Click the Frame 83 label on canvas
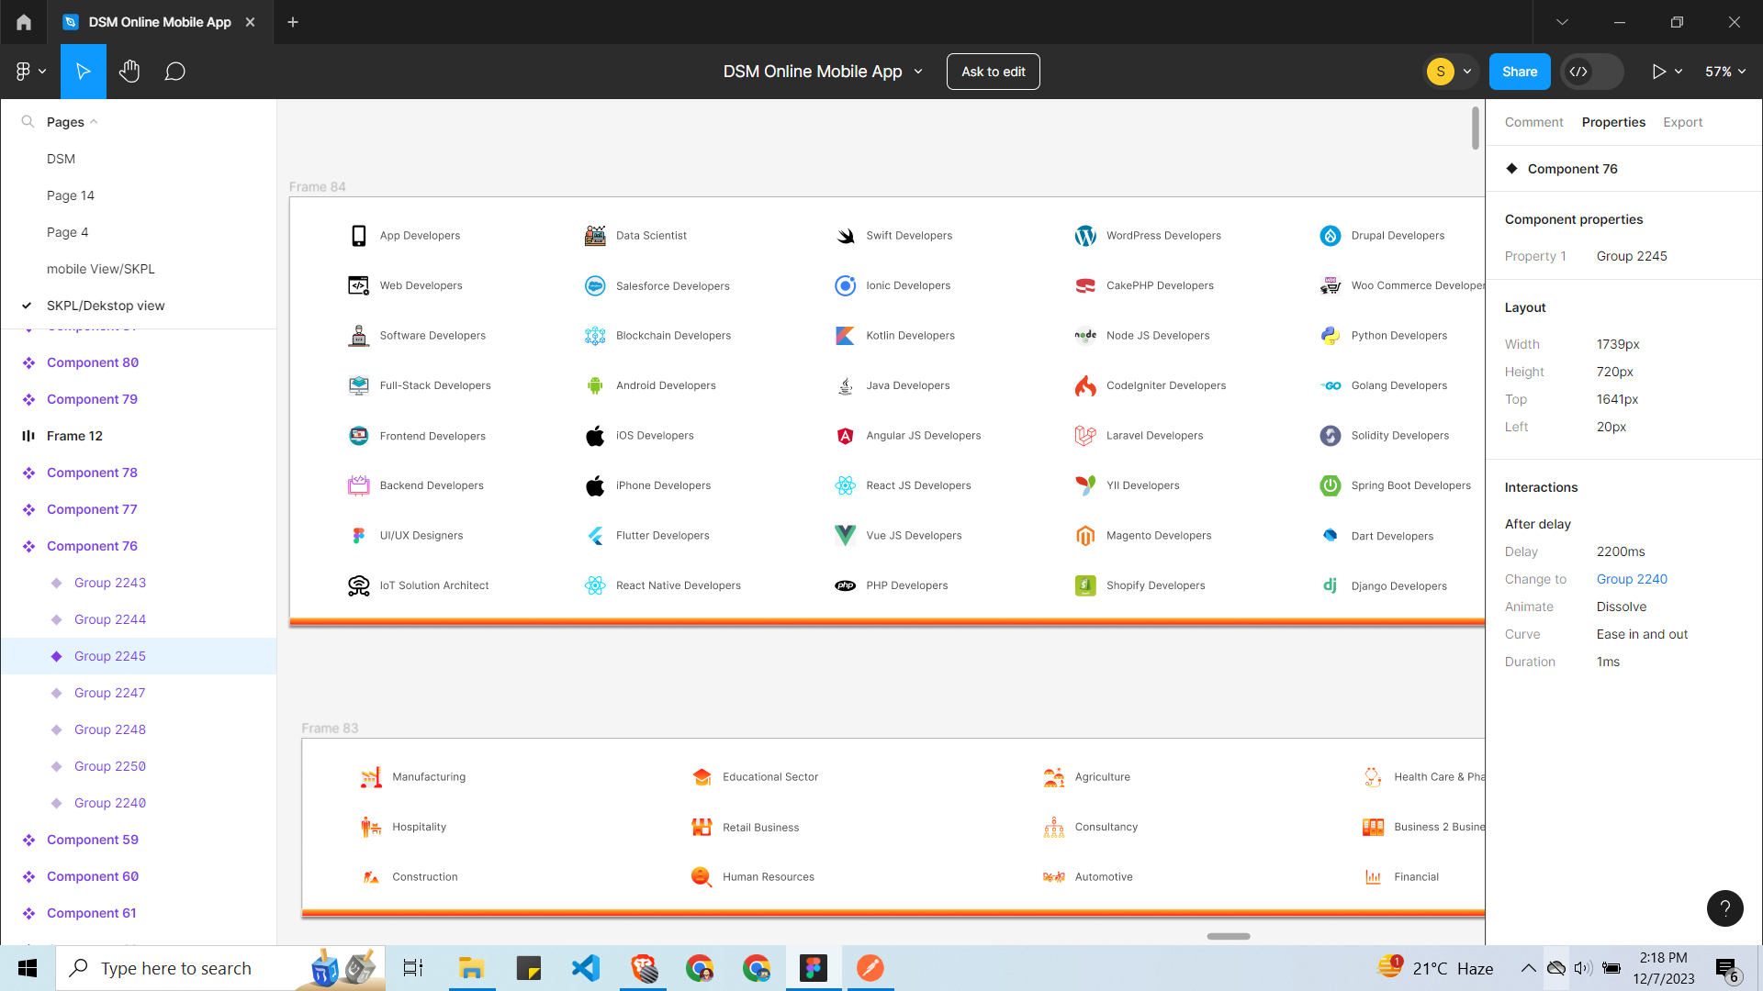 (330, 728)
